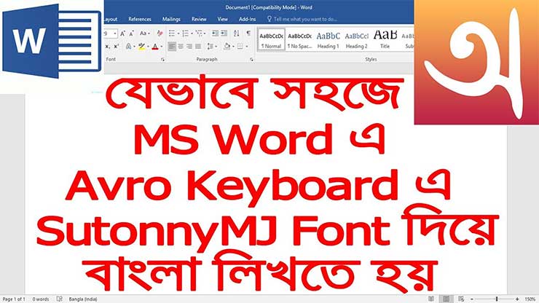Apply a multilevel list
The width and height of the screenshot is (539, 303).
(x=199, y=34)
